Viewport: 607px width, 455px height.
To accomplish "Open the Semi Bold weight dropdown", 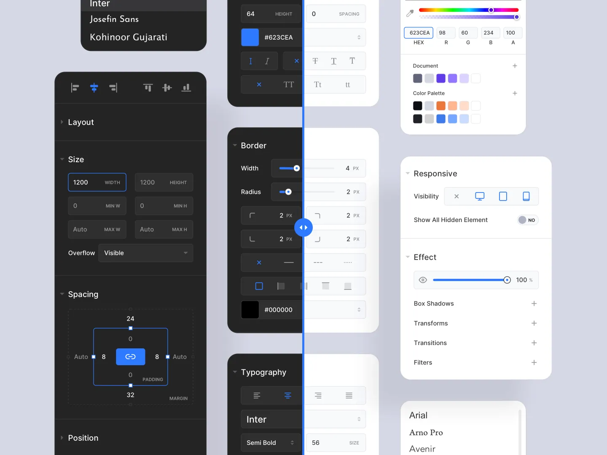I will tap(271, 443).
